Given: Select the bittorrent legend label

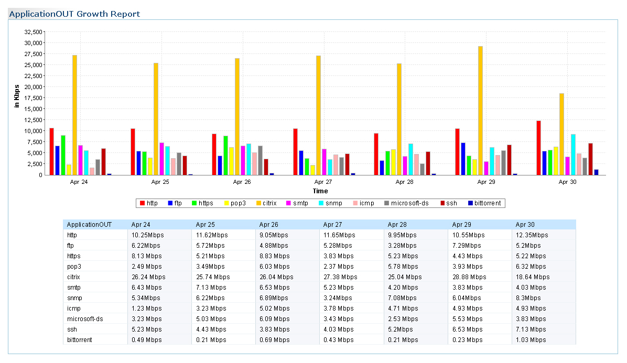Looking at the screenshot, I should (x=488, y=203).
